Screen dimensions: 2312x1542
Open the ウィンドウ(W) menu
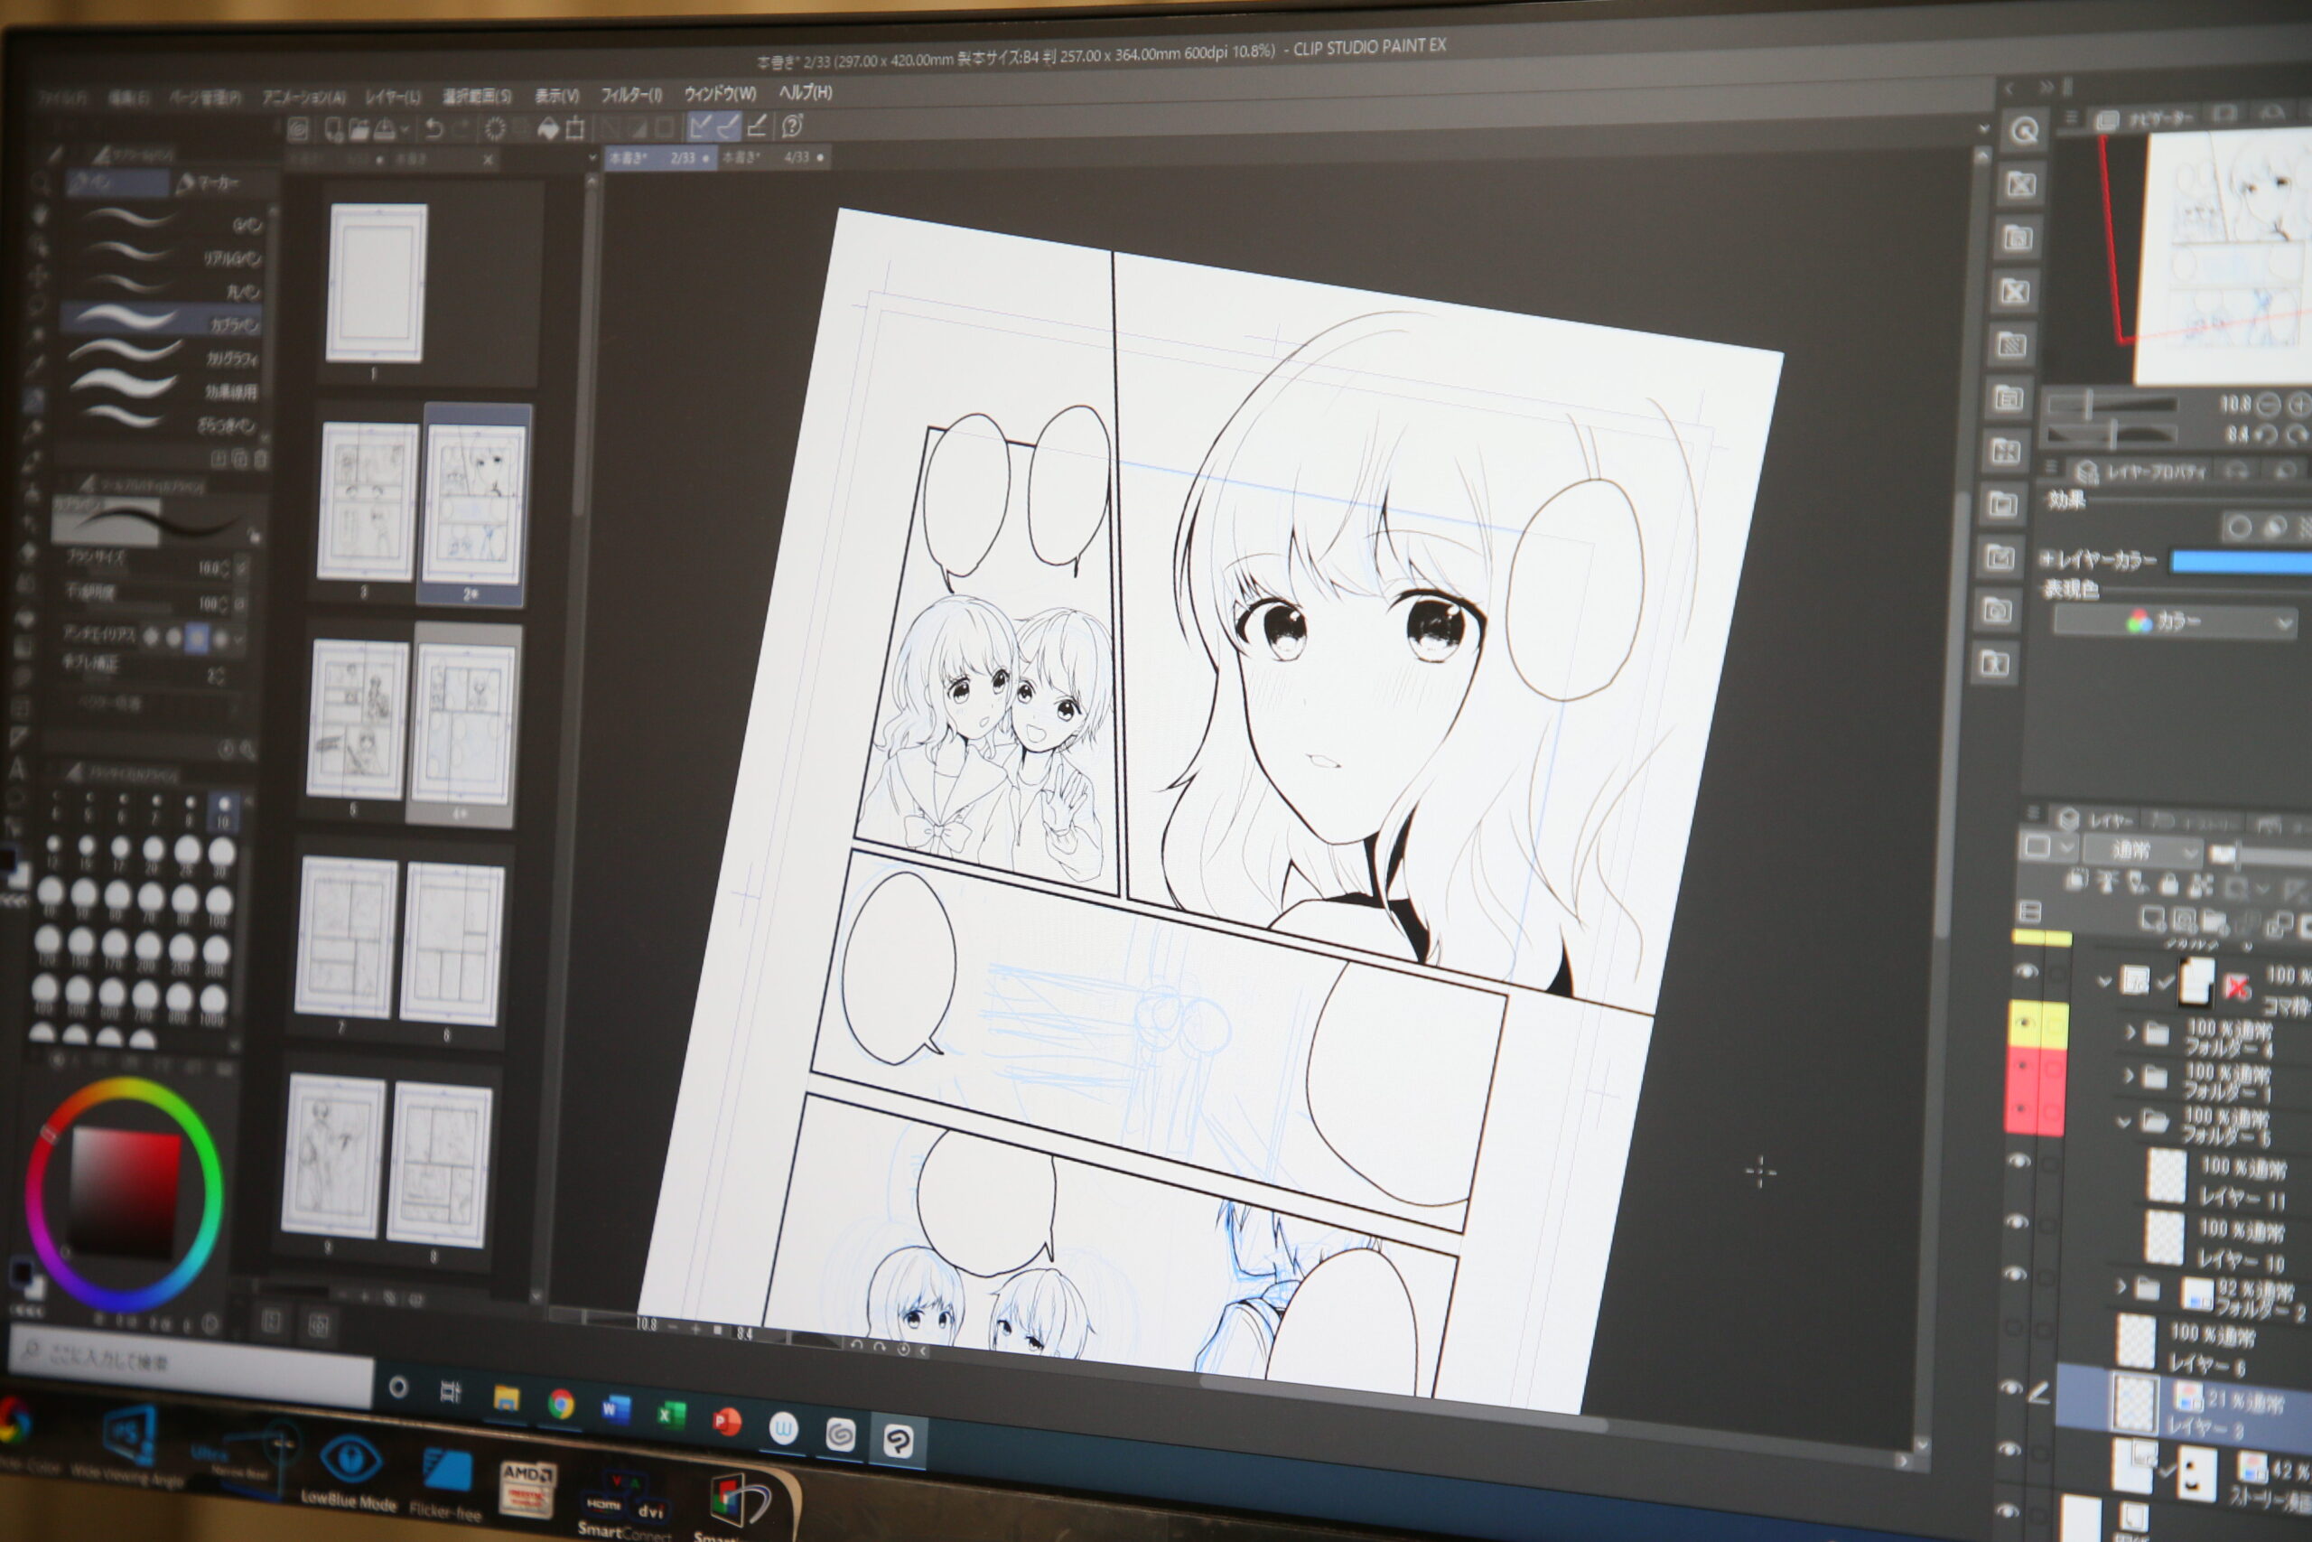(x=720, y=95)
